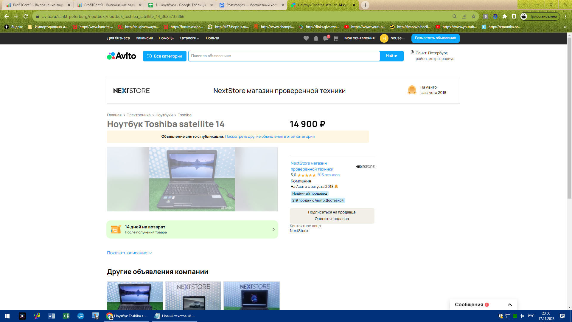The width and height of the screenshot is (572, 322).
Task: Select Вакансии in the top navigation
Action: click(144, 38)
